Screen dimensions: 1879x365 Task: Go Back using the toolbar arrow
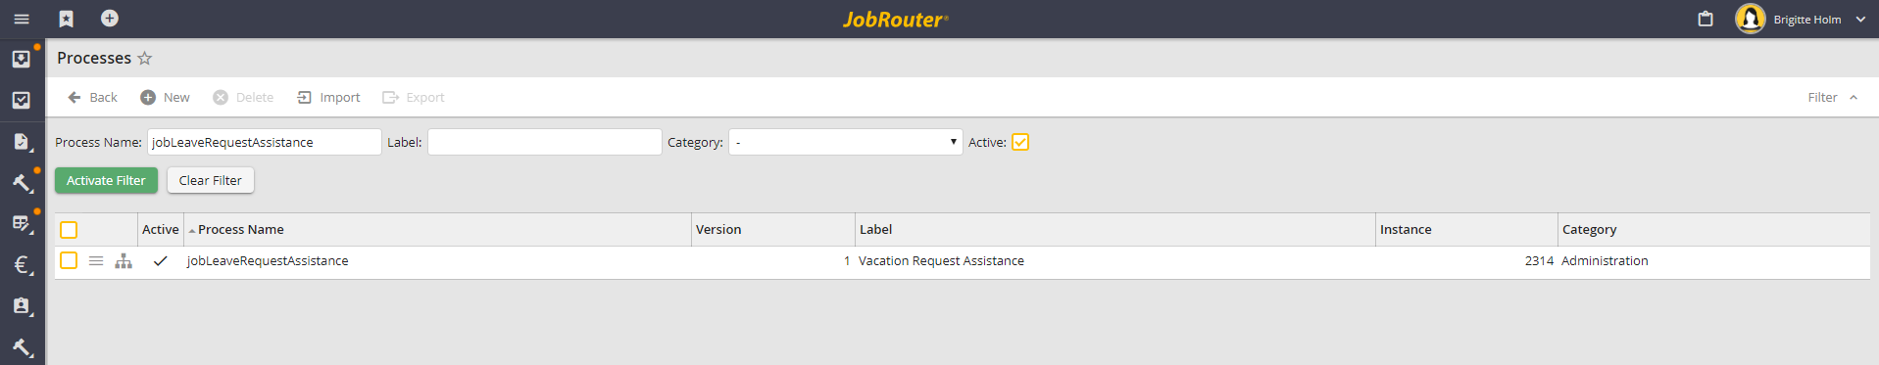92,97
